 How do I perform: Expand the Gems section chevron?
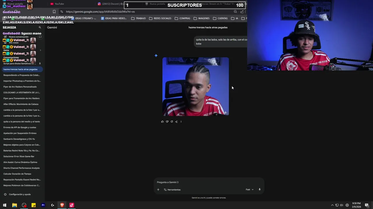(40, 50)
